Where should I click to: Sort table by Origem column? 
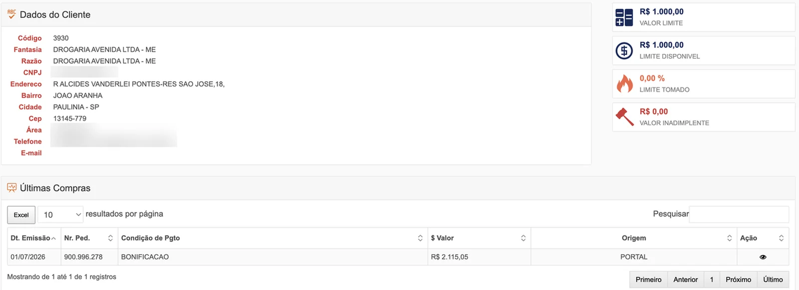click(x=634, y=238)
